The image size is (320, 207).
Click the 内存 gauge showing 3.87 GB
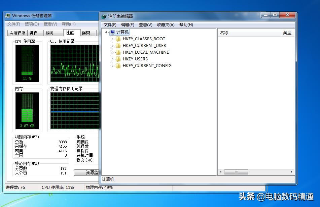pos(27,111)
